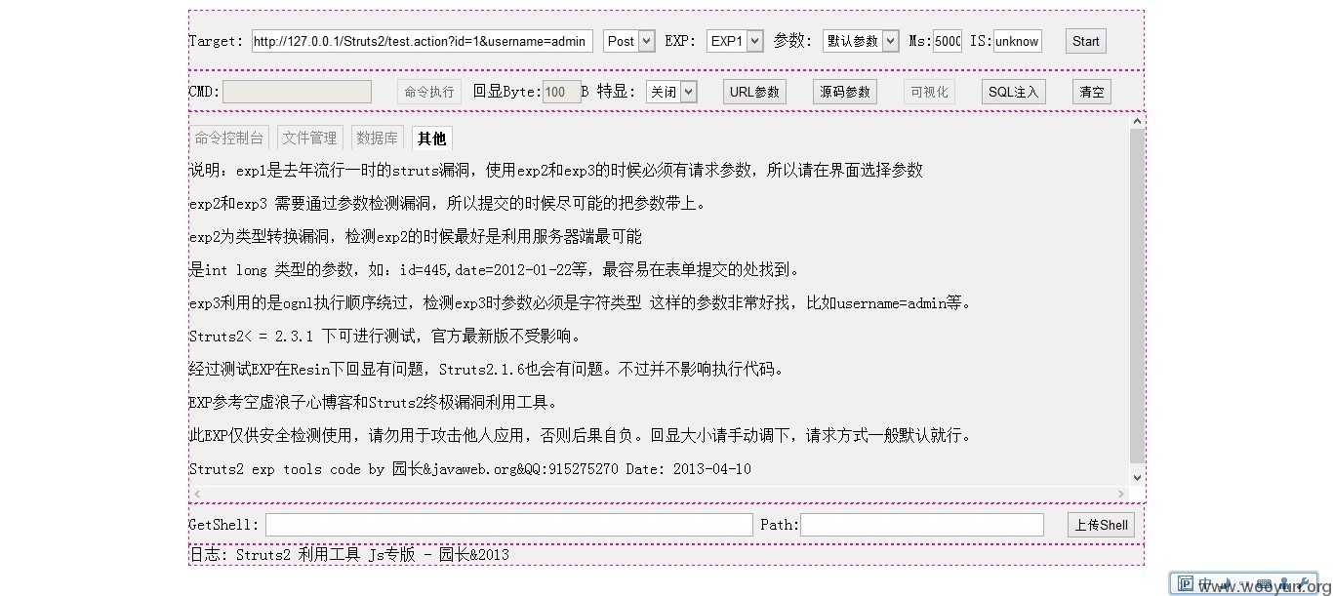Click the 可视化 button
Viewport: 1333px width, 596px height.
click(x=929, y=92)
